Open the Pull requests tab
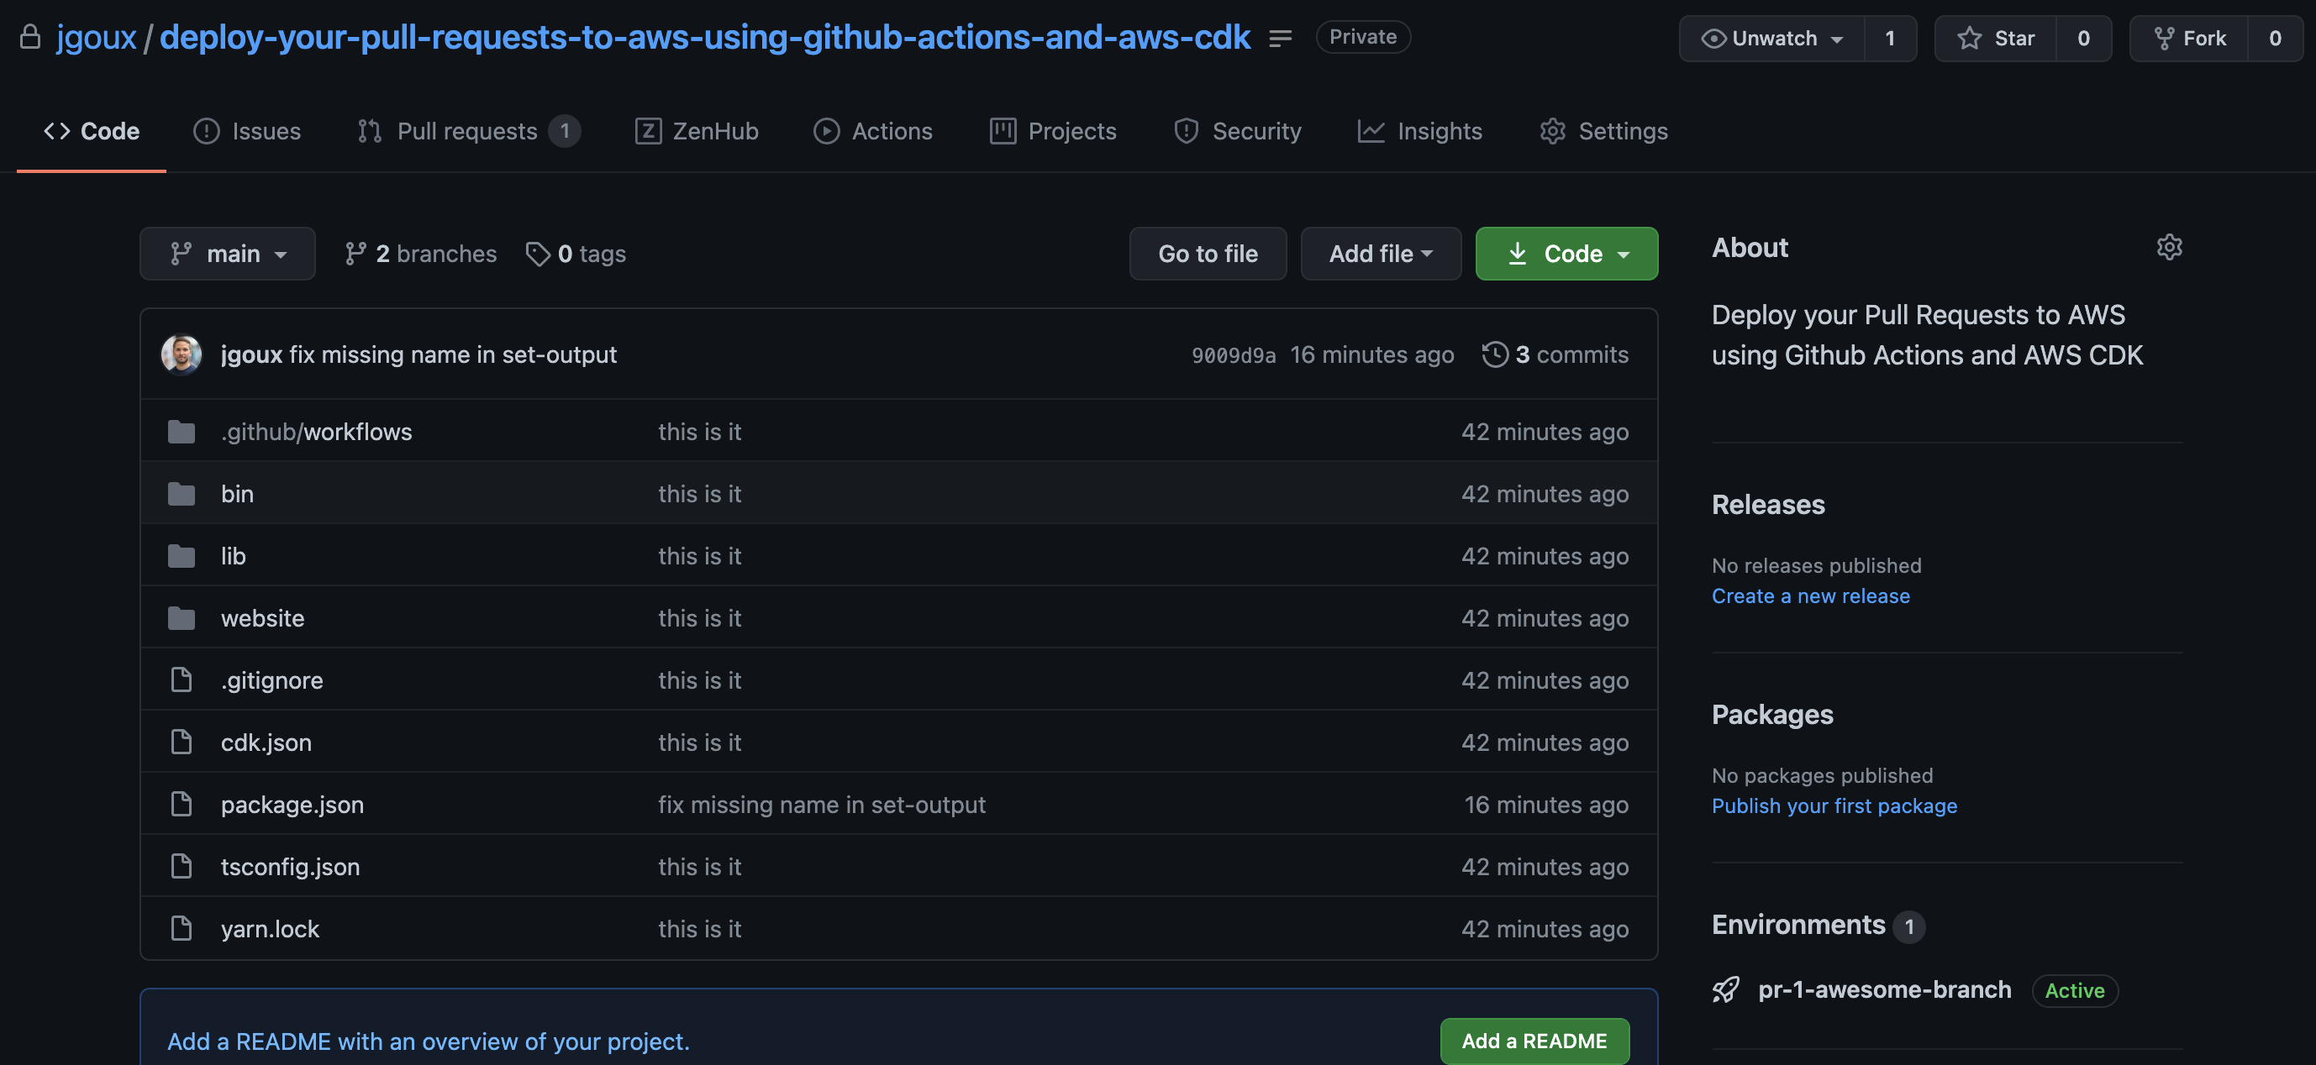The image size is (2316, 1065). (x=467, y=131)
